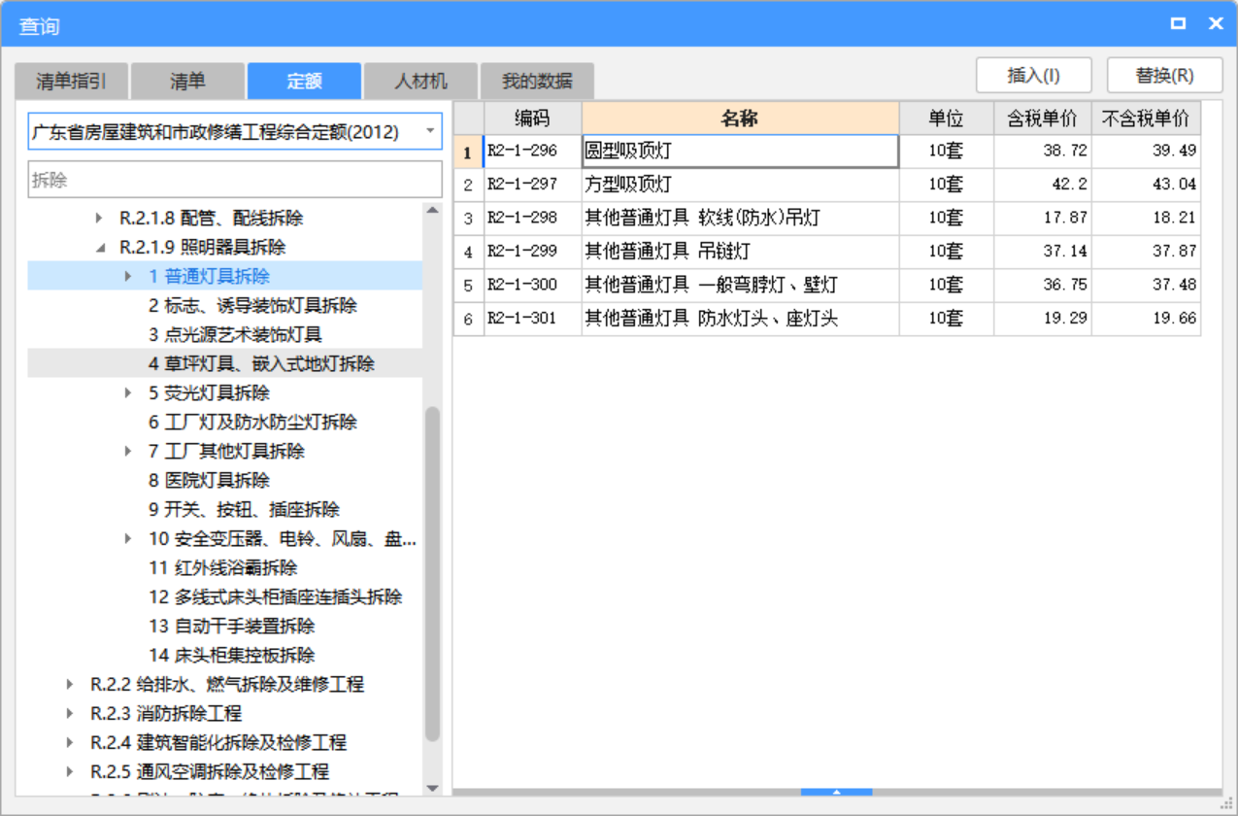Expand 10 安全变压器、电铃 node arrow

128,539
